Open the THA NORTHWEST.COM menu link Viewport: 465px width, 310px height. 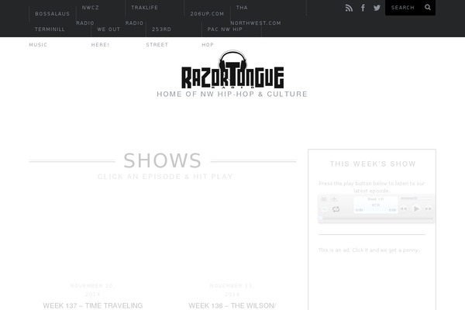point(256,15)
